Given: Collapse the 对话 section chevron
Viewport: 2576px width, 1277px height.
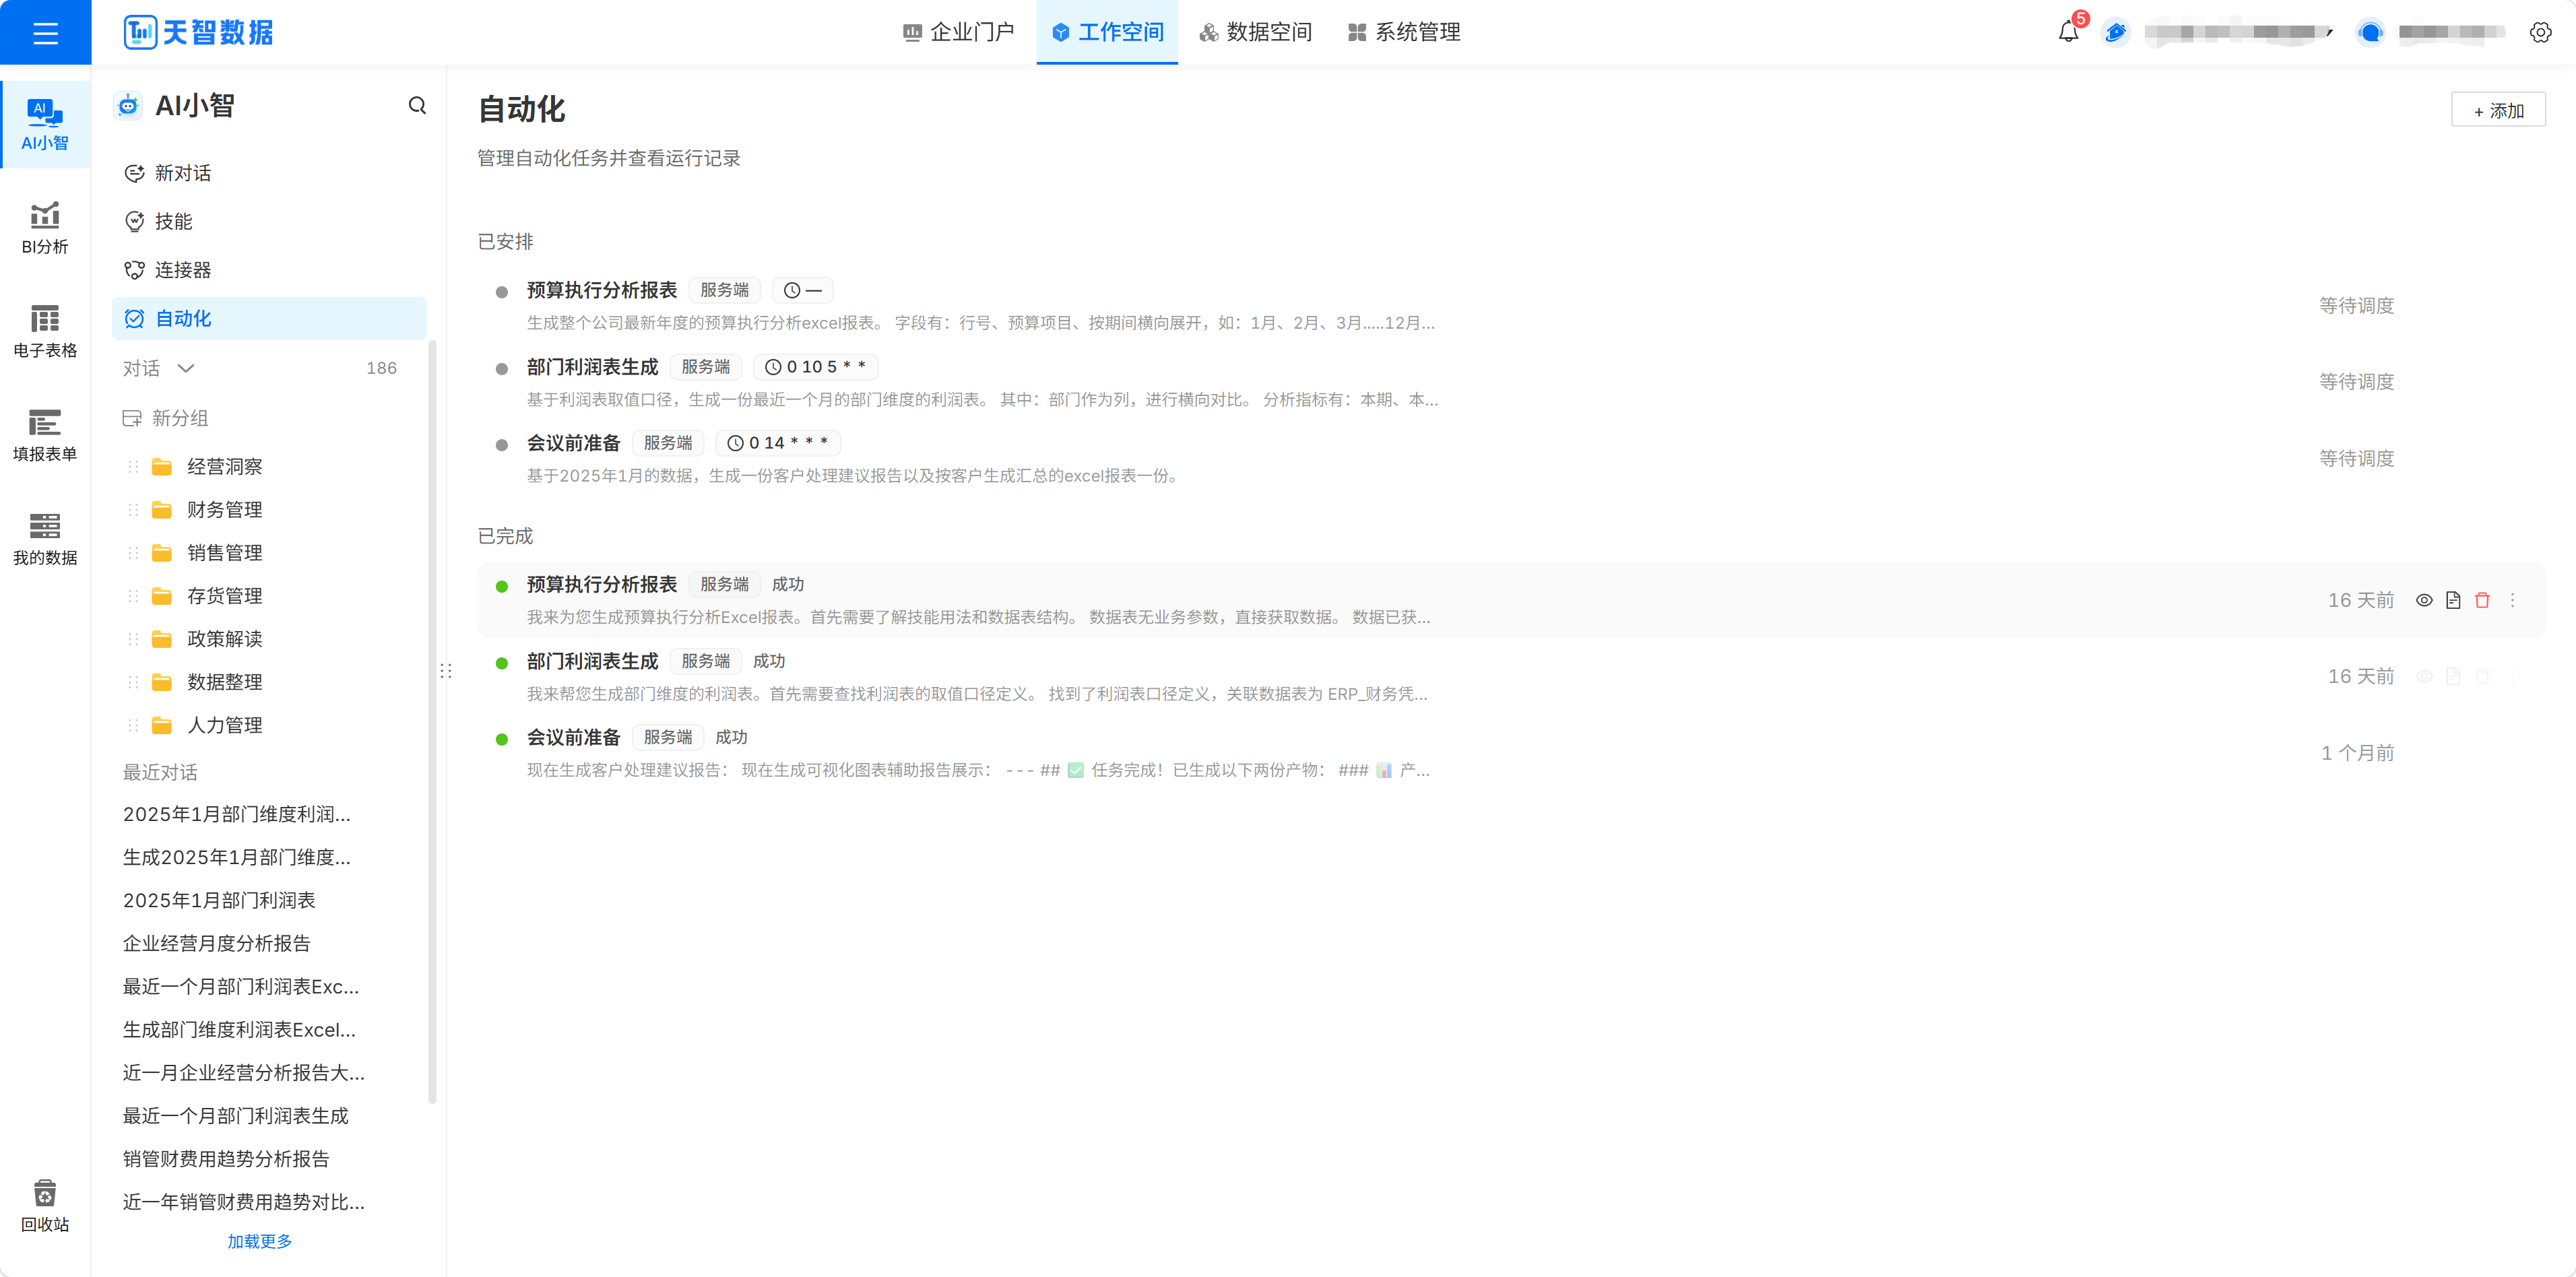Looking at the screenshot, I should (186, 368).
